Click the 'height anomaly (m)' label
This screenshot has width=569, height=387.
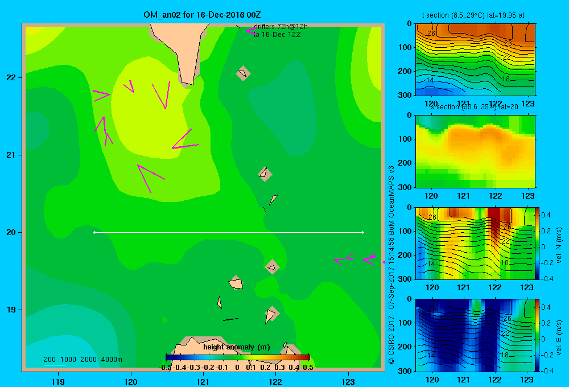(237, 347)
